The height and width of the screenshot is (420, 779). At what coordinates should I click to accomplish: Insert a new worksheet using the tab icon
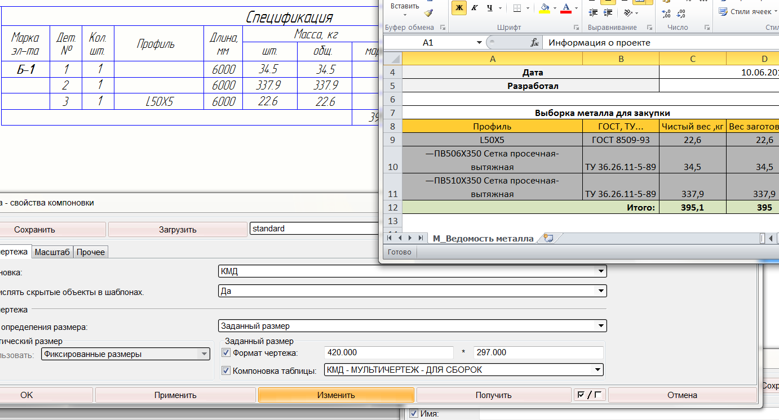click(x=548, y=239)
